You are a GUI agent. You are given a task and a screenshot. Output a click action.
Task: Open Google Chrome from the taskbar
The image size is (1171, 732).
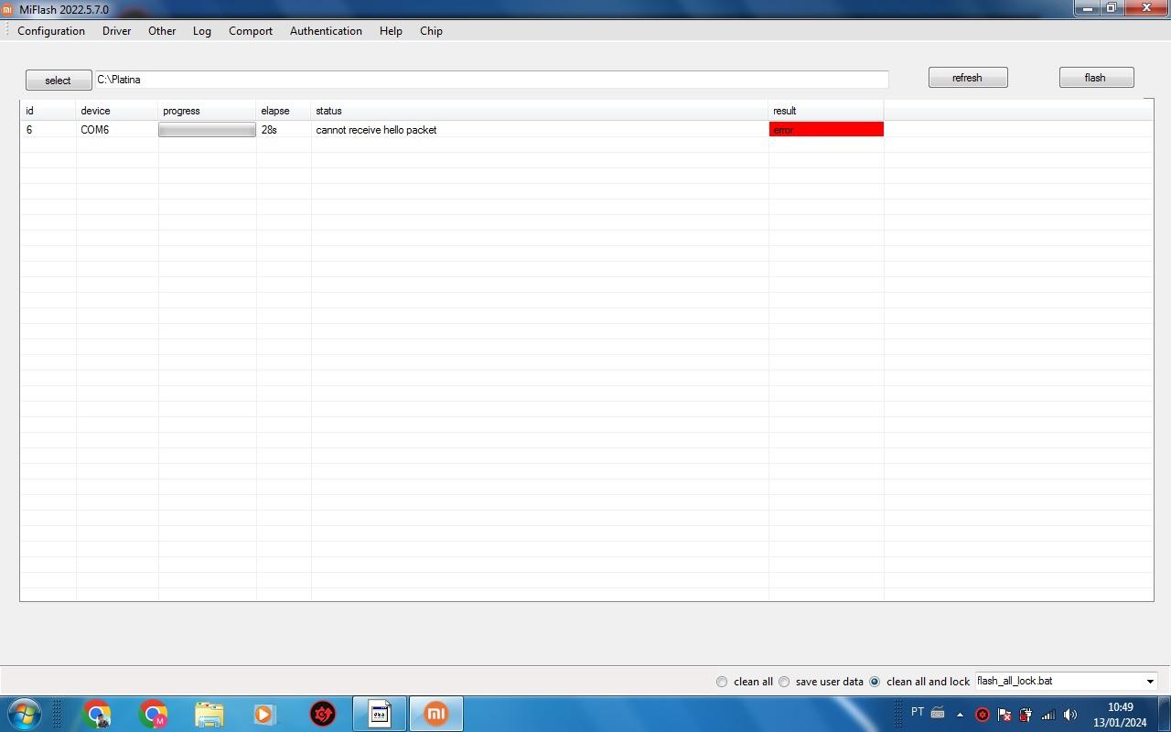coord(97,714)
